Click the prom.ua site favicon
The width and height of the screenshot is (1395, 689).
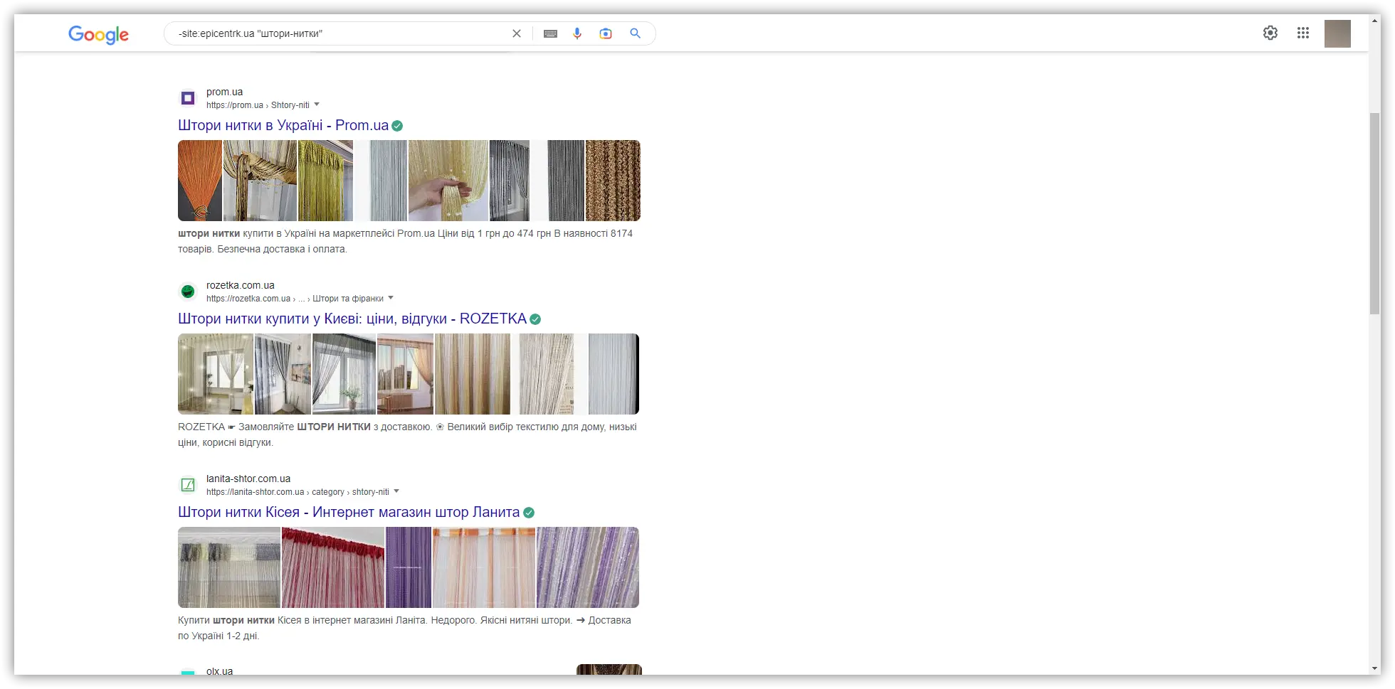coord(188,98)
